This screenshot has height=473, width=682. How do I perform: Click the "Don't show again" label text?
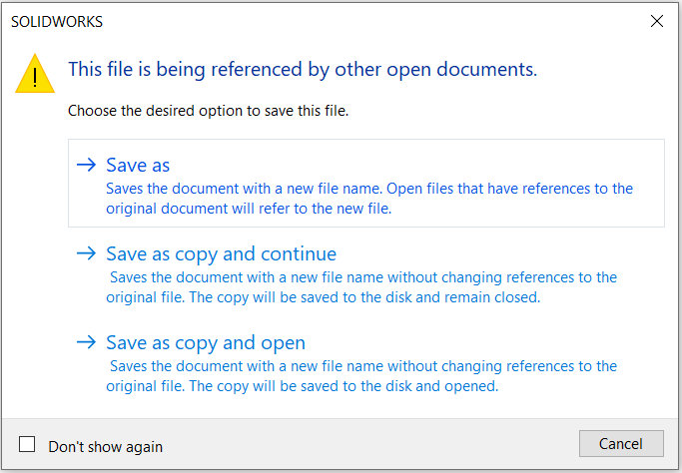(x=105, y=447)
